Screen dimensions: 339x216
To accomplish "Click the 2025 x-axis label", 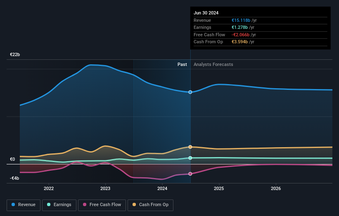I will (x=219, y=189).
